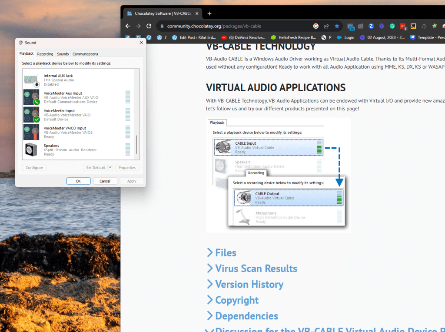Click the Configure button in Sound

click(x=34, y=168)
